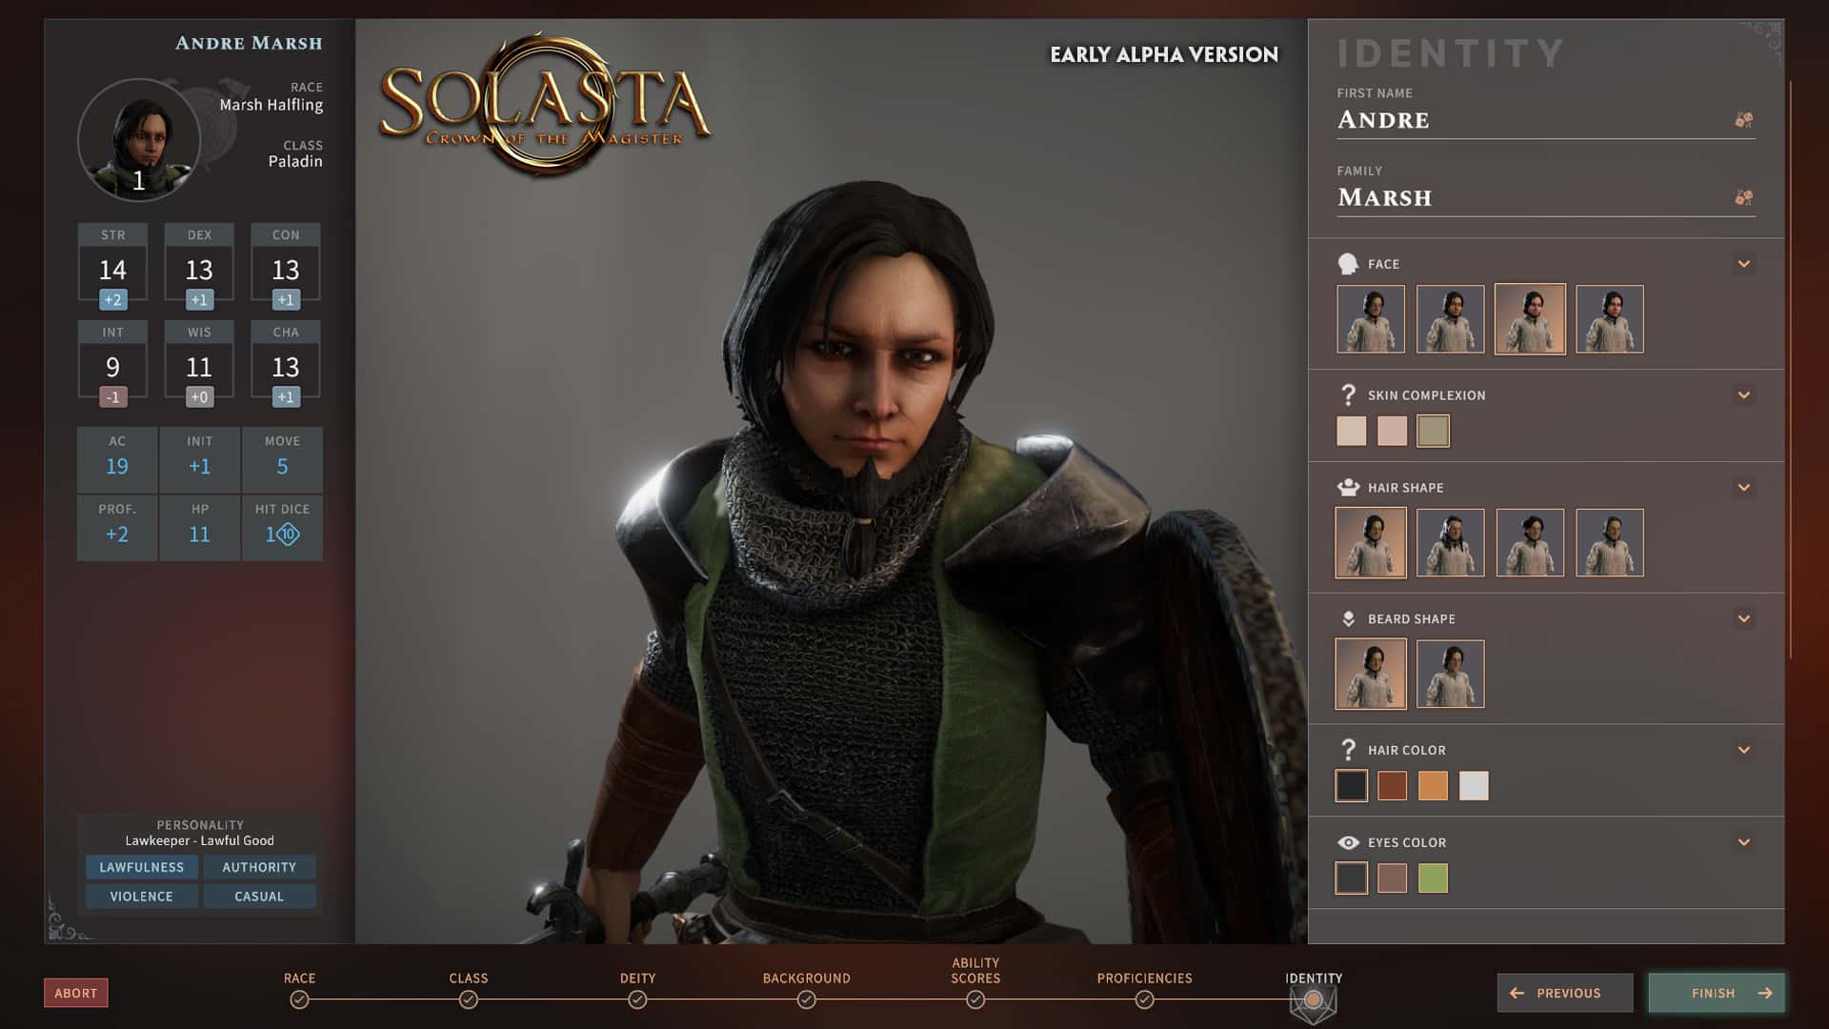Click the beard icon next to BEARD SHAPE
This screenshot has height=1029, width=1829.
pyautogui.click(x=1348, y=617)
